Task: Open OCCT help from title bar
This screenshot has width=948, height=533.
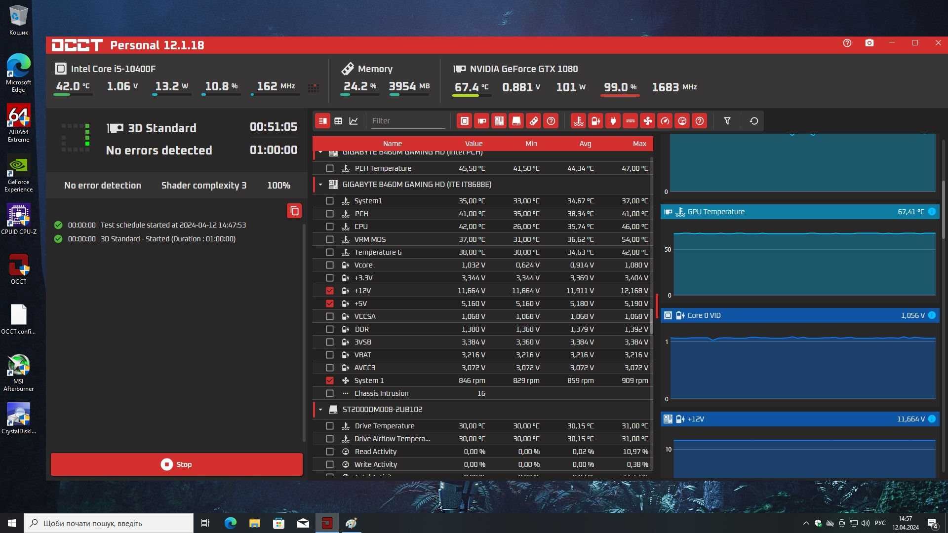Action: click(x=847, y=43)
